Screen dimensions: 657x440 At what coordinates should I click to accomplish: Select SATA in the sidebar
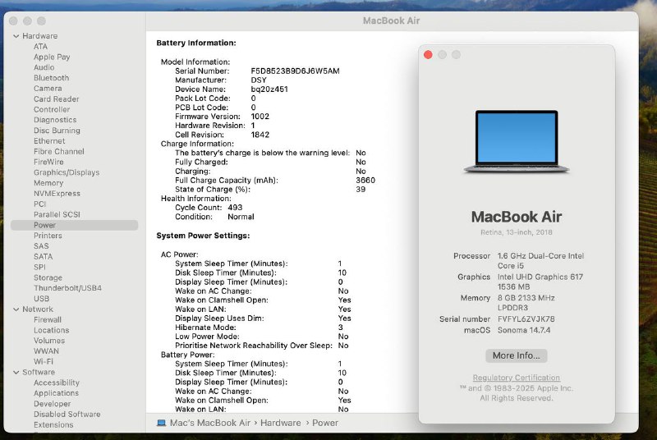click(x=44, y=257)
